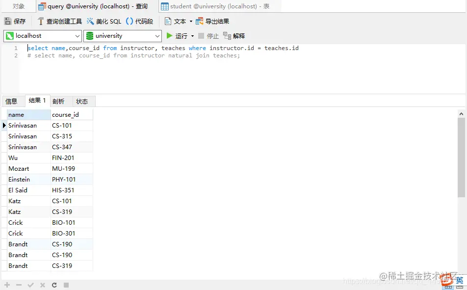This screenshot has width=467, height=290.
Task: Select the FIN-201 cell
Action: point(72,158)
